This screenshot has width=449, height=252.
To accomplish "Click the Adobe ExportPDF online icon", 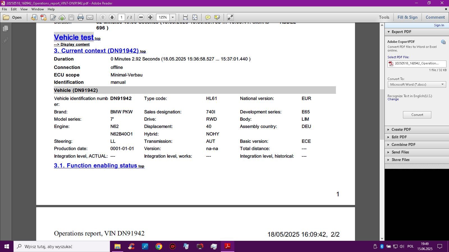I will pyautogui.click(x=443, y=42).
